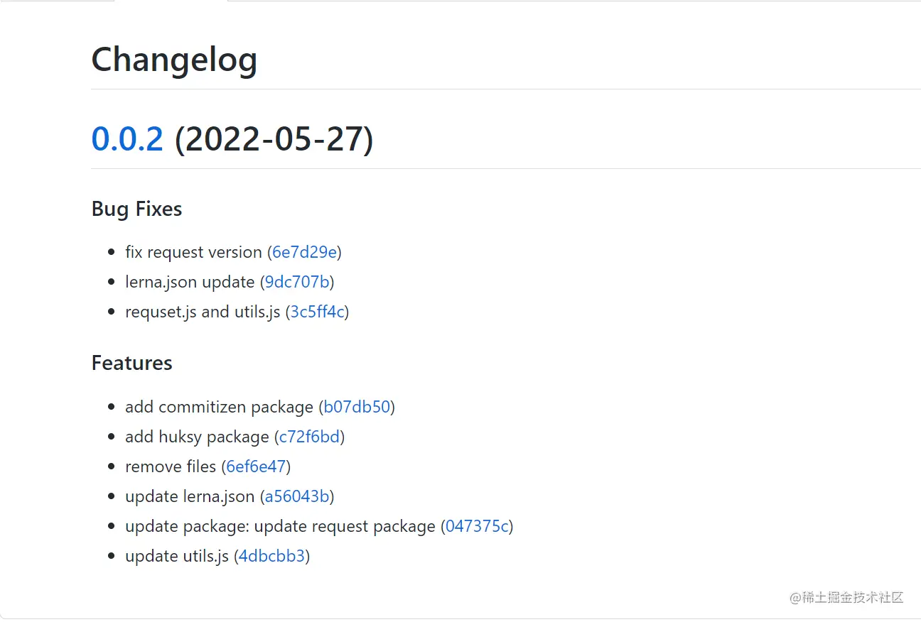
Task: Click the Changelog heading
Action: pyautogui.click(x=174, y=59)
